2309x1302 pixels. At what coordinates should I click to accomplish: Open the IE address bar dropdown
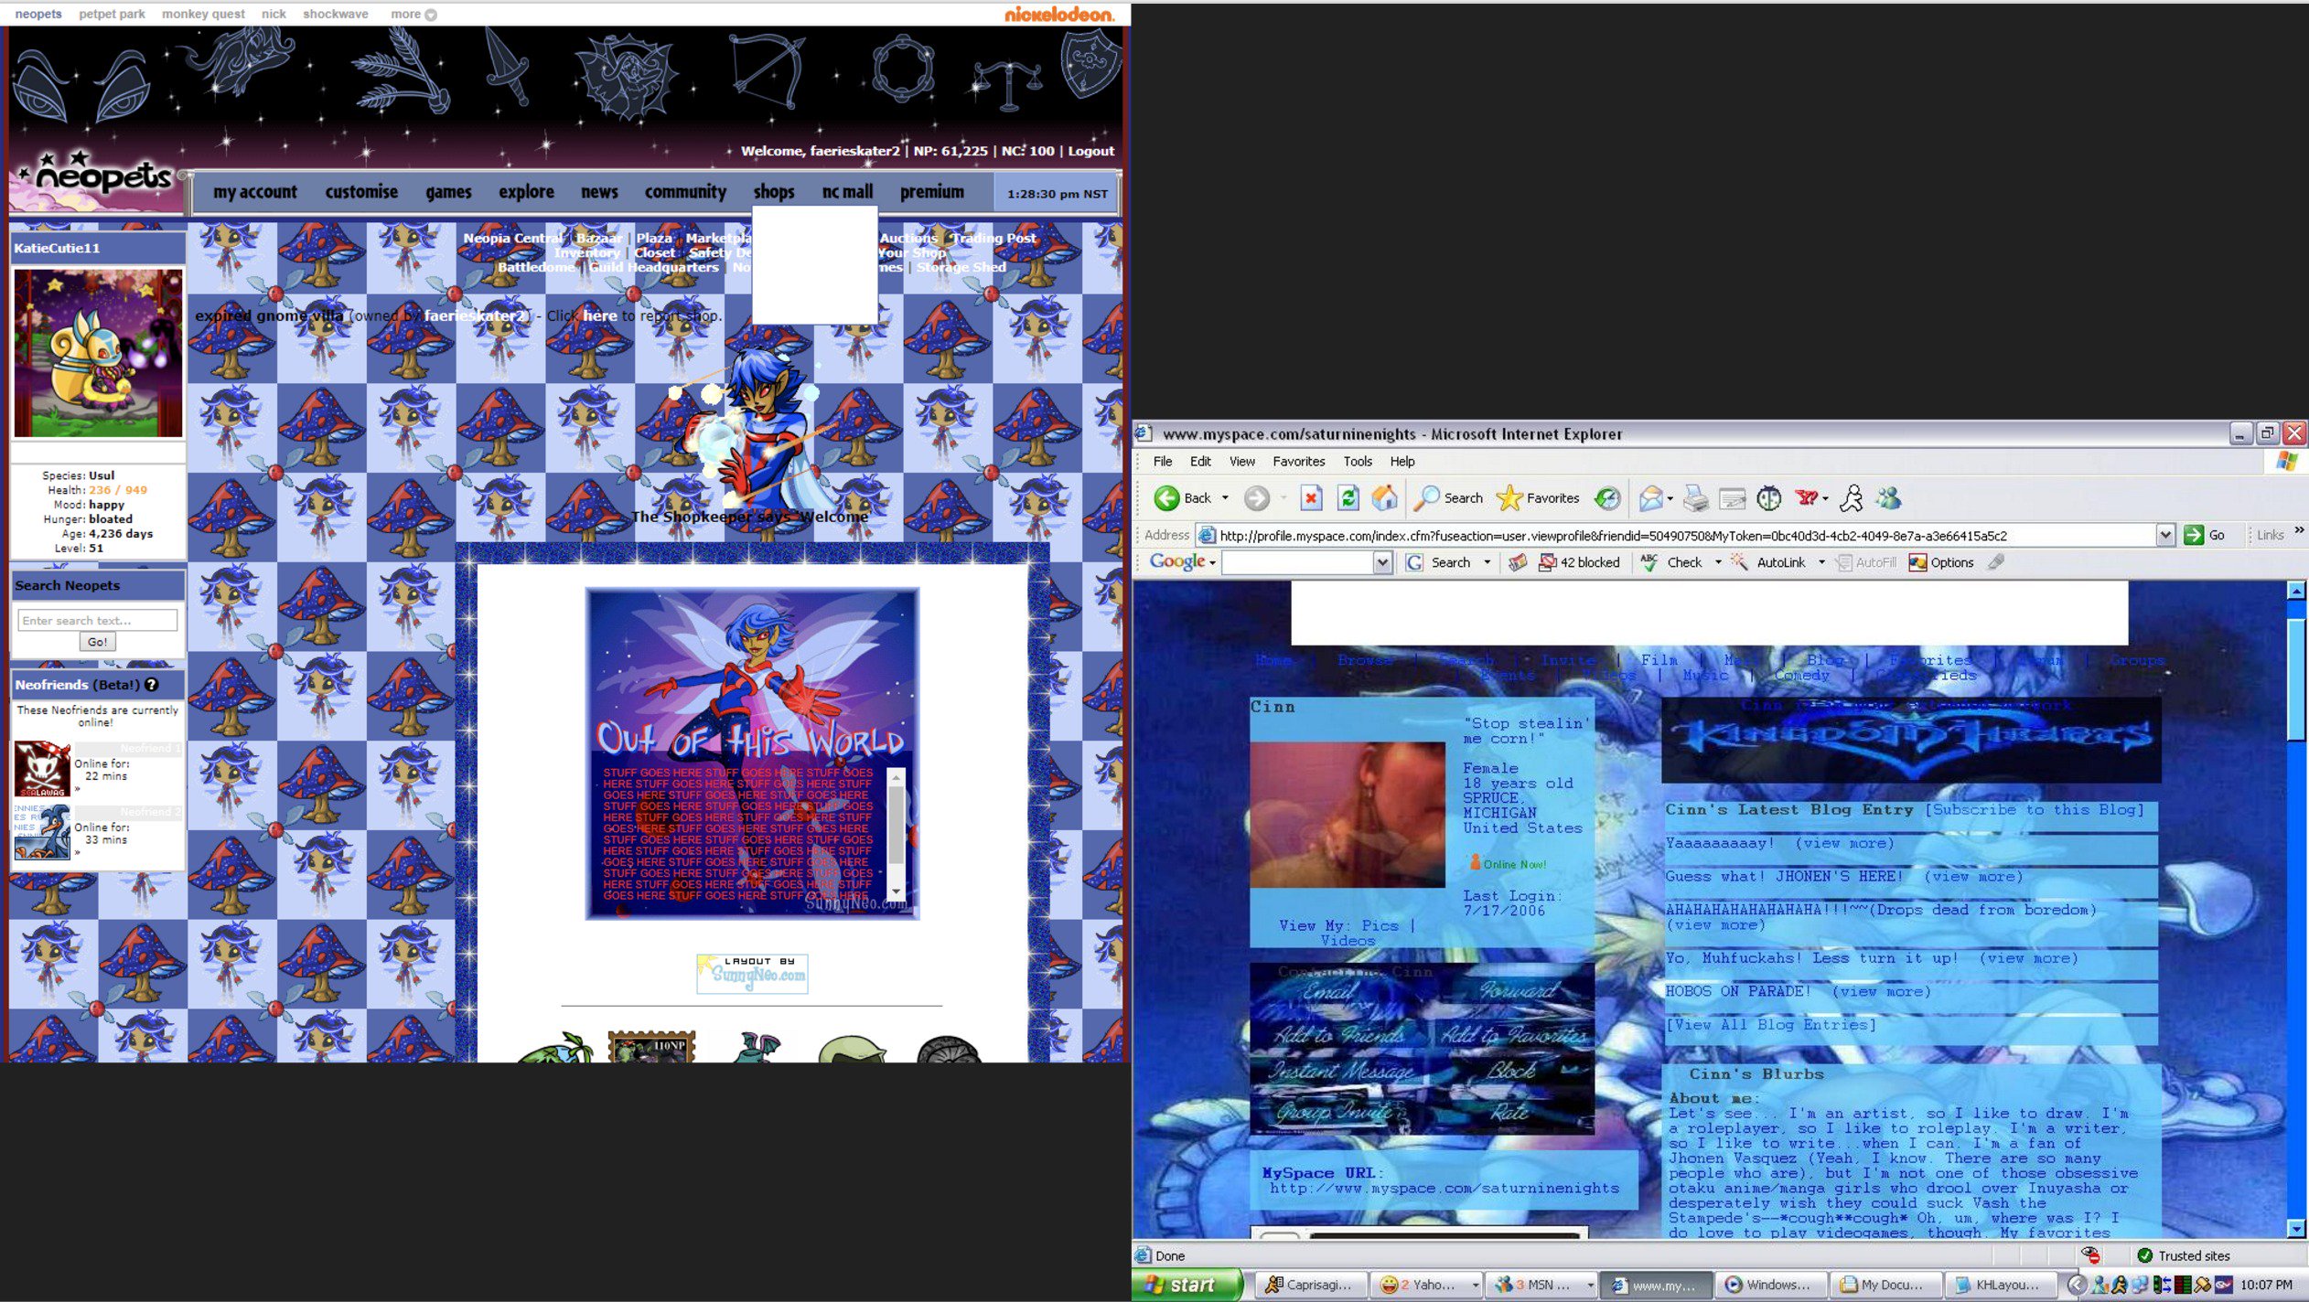point(2164,535)
